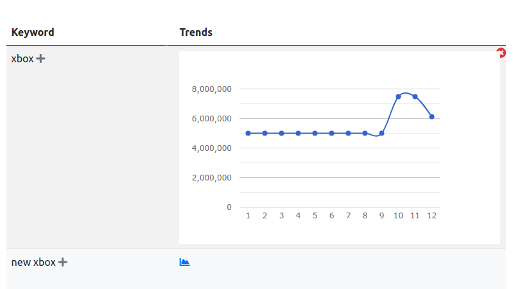Click the chart data point for month 11
Screen dimensions: 513x289
(x=415, y=96)
